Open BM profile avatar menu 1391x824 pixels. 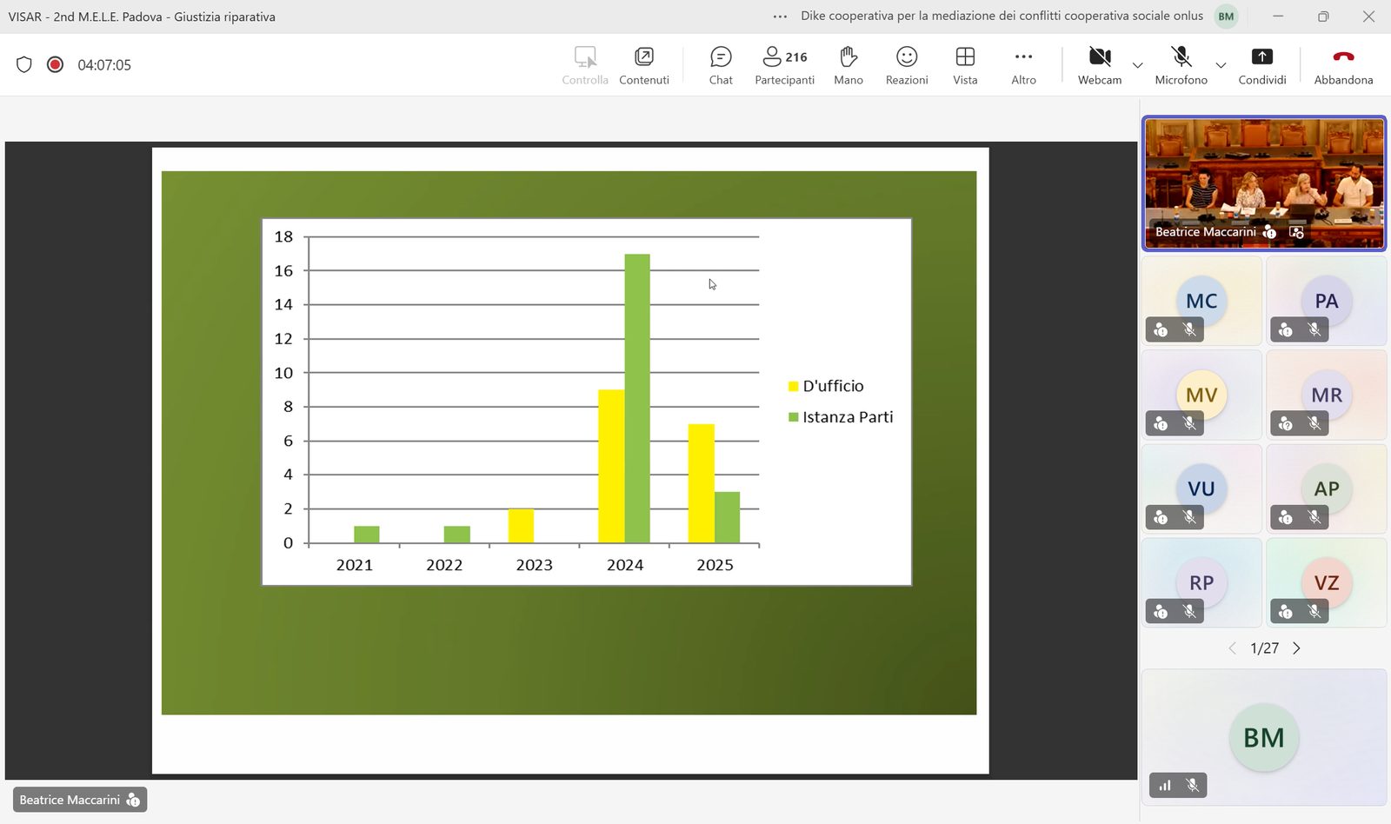(x=1226, y=17)
